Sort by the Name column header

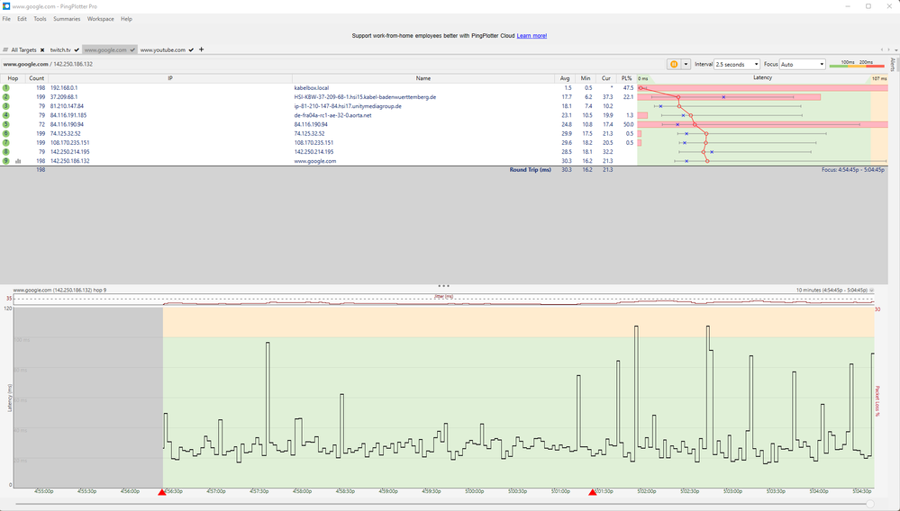click(423, 78)
